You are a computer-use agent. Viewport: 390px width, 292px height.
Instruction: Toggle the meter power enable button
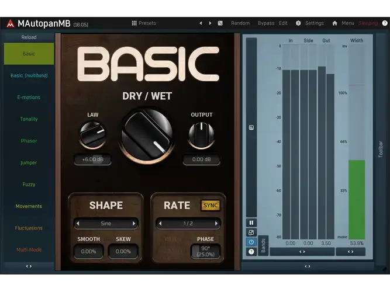(x=251, y=242)
